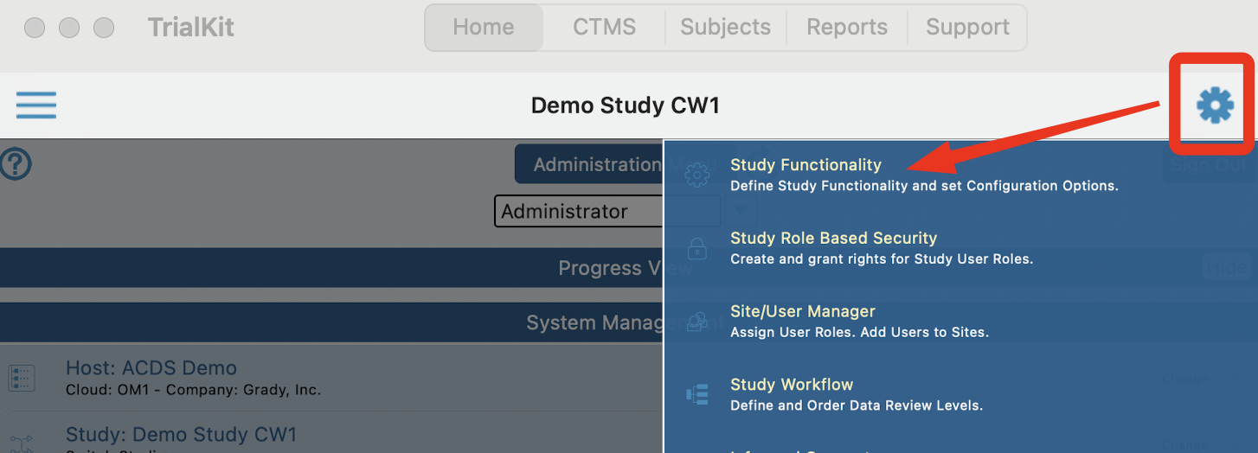
Task: Open the Support tab
Action: [967, 28]
